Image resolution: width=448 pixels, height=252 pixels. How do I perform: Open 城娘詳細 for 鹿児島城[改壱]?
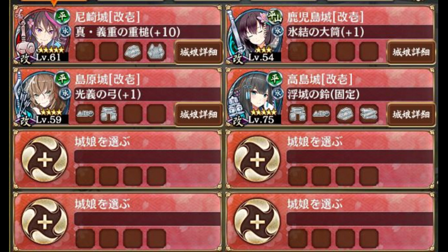pos(411,52)
